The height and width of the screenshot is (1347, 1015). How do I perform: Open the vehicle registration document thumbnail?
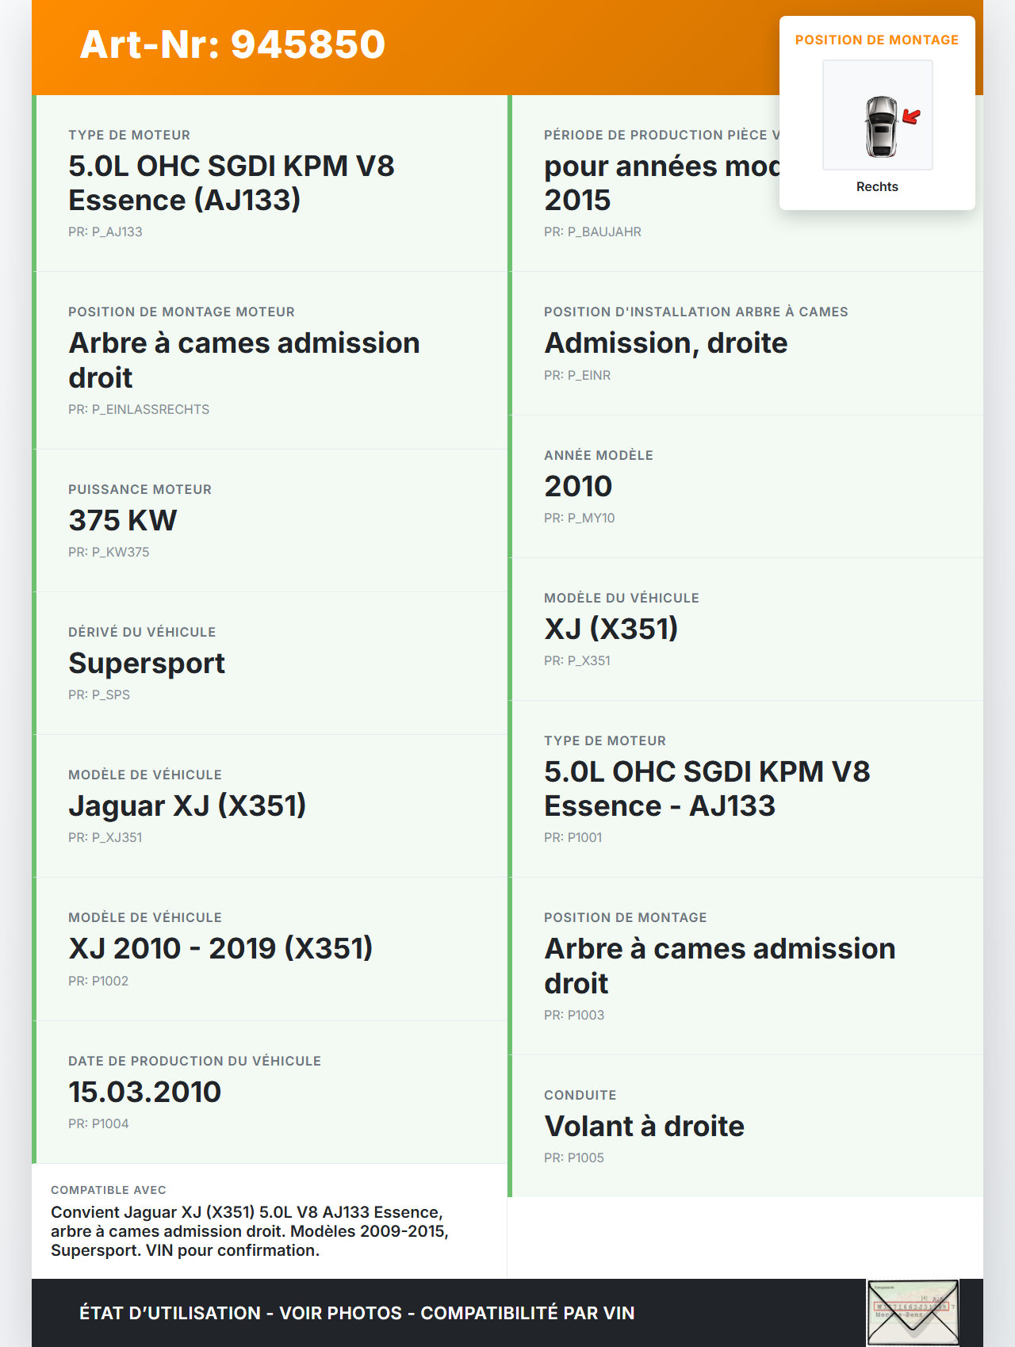click(x=913, y=1312)
